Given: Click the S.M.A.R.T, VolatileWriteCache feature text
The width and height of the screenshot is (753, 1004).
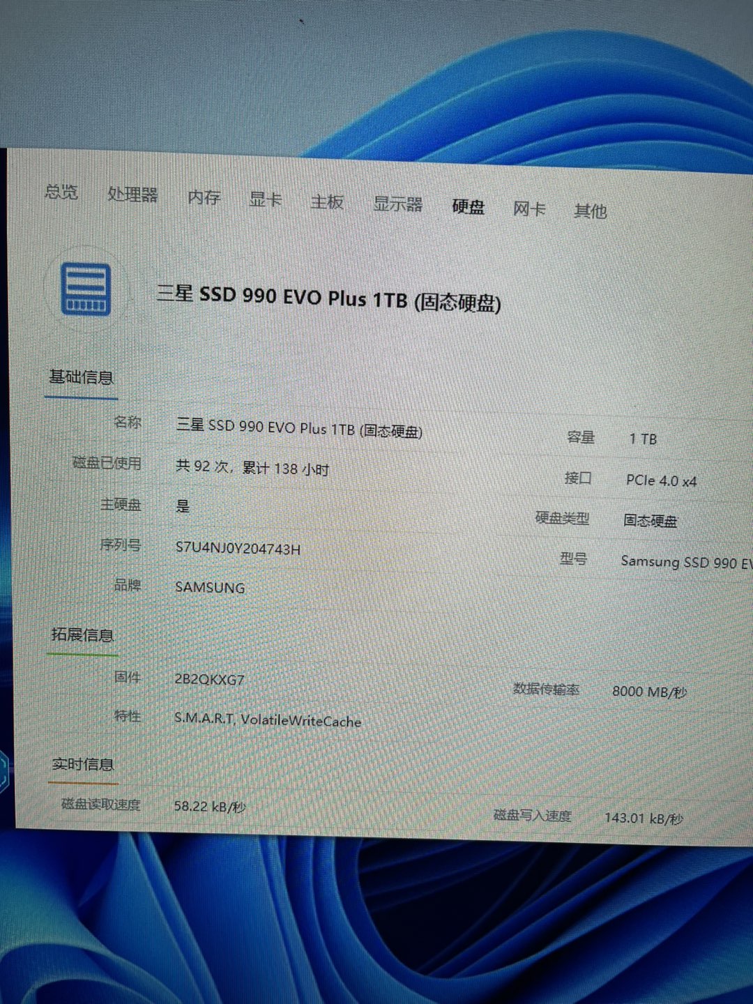Looking at the screenshot, I should pos(268,720).
